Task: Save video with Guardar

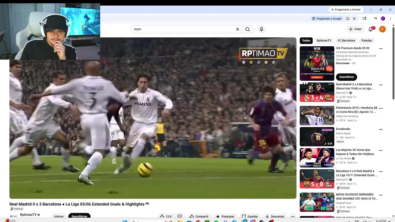Action: click(x=250, y=216)
